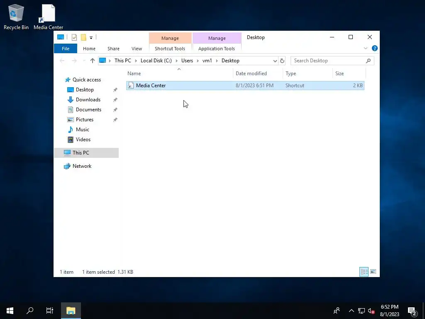The width and height of the screenshot is (425, 319).
Task: Click the File Explorer system icon in the title bar
Action: point(61,37)
